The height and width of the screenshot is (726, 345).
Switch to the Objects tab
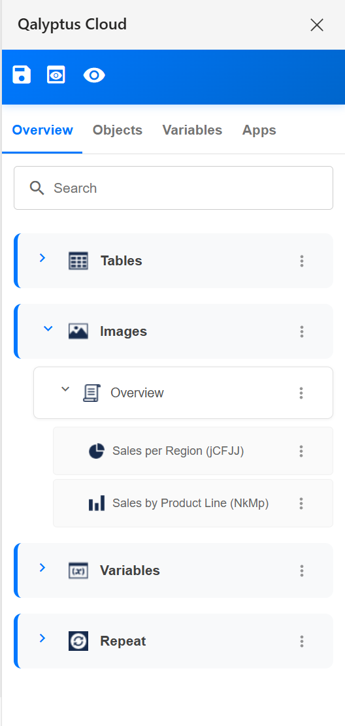coord(118,130)
